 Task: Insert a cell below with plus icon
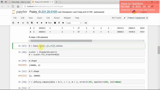[x=18, y=23]
